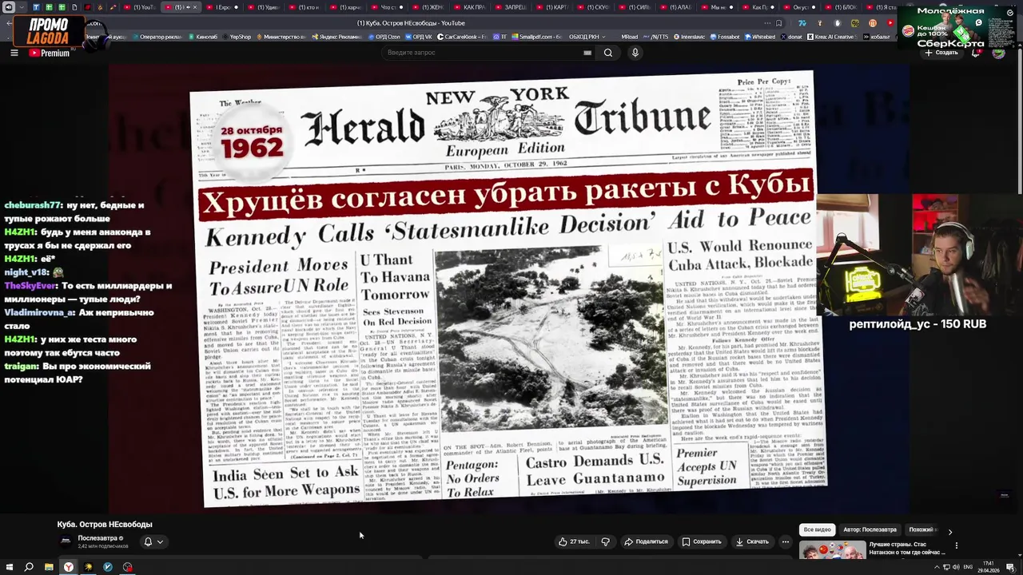
Task: Open the 'CarCareKiosk' bookmark
Action: click(x=460, y=37)
